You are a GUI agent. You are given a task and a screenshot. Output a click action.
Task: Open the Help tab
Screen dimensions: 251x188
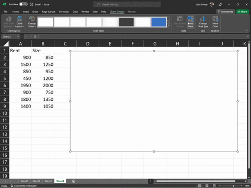point(104,11)
